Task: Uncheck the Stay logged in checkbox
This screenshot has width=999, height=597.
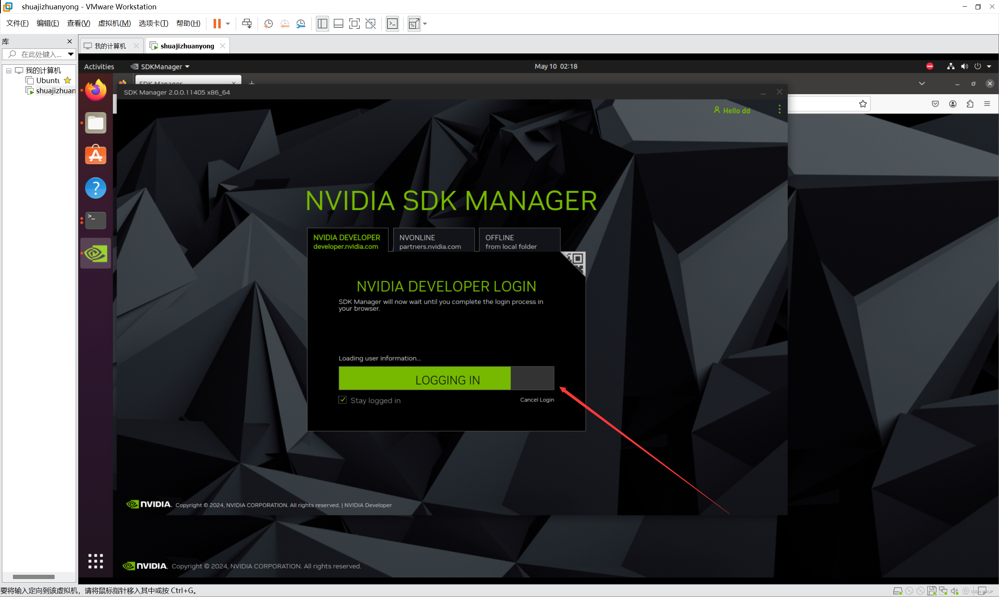Action: tap(342, 400)
